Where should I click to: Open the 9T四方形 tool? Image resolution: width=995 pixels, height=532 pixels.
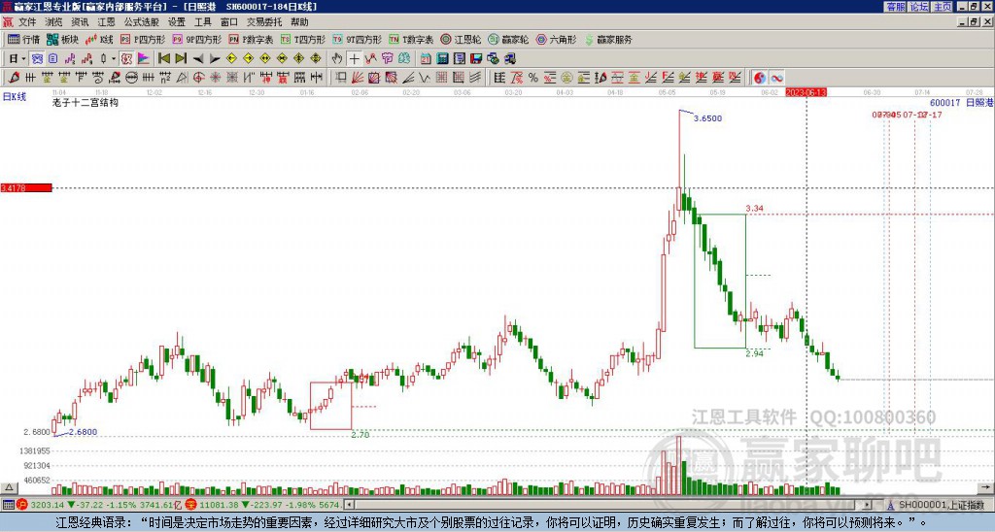[357, 39]
